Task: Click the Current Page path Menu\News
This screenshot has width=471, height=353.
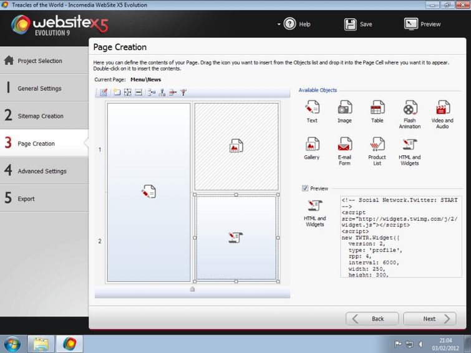Action: click(146, 80)
